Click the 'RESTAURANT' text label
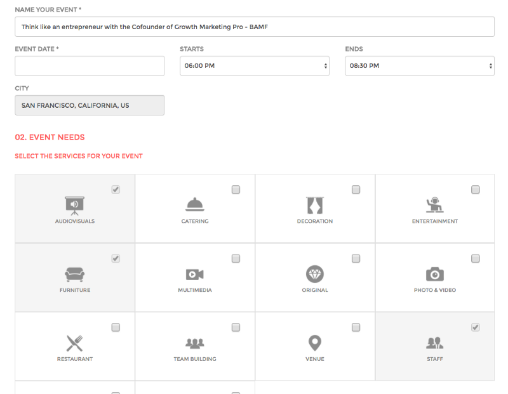This screenshot has height=394, width=508. (75, 359)
